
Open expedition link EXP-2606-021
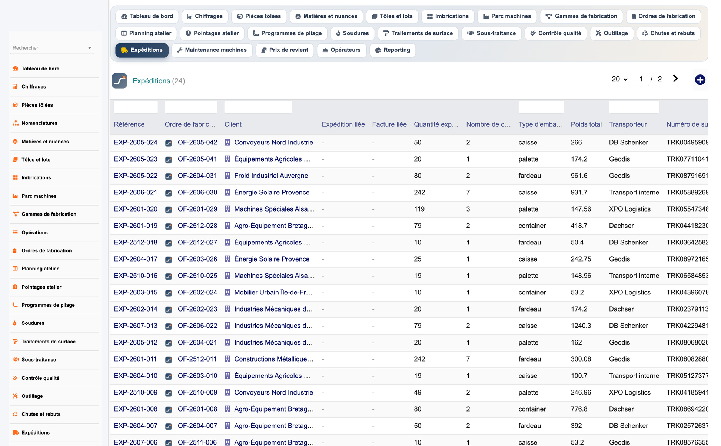pos(136,193)
